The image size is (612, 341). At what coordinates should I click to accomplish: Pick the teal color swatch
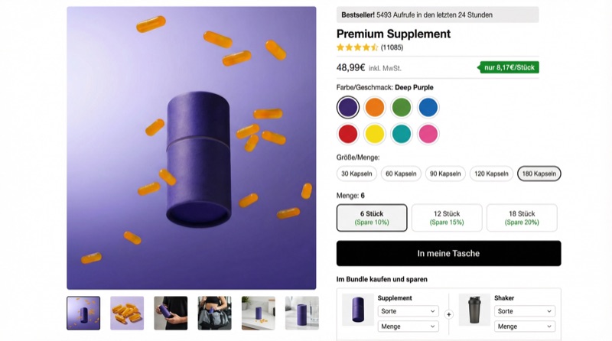(x=402, y=134)
